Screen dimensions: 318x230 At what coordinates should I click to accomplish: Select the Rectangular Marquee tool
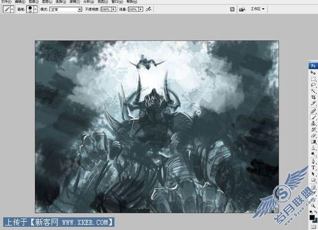click(x=313, y=79)
